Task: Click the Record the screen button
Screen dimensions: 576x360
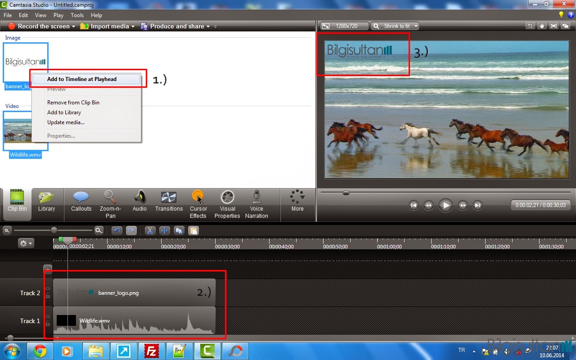Action: click(40, 27)
